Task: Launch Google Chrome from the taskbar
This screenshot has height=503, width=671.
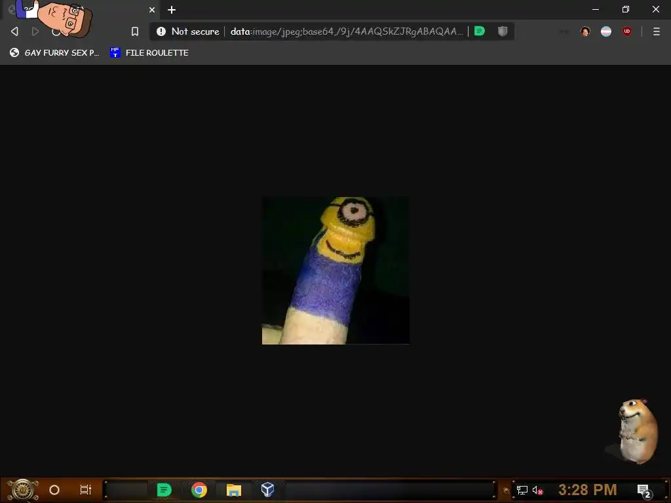Action: [199, 490]
